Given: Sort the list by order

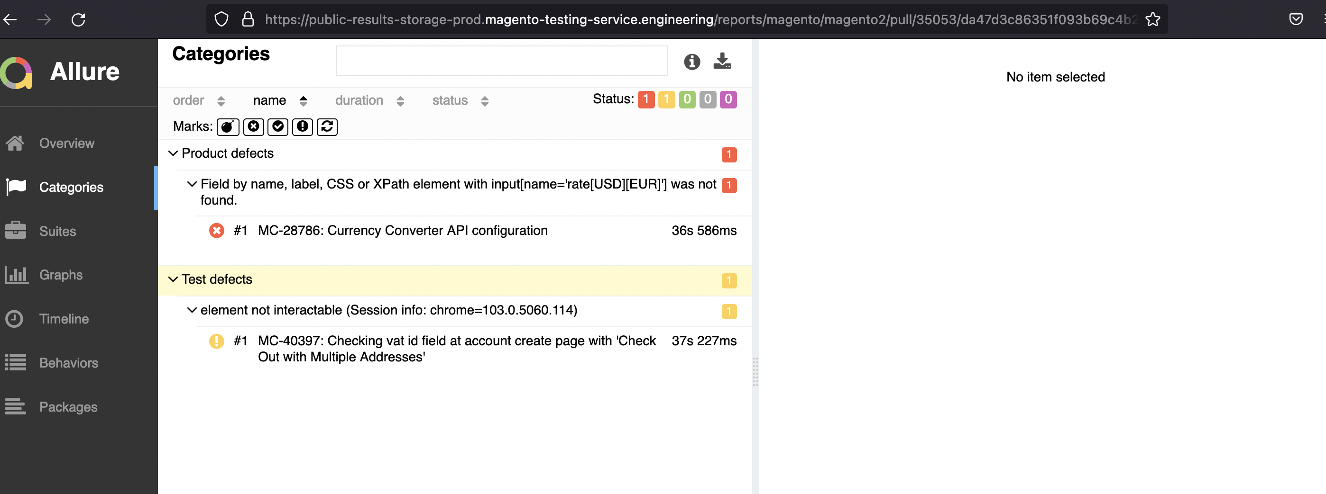Looking at the screenshot, I should coord(199,101).
